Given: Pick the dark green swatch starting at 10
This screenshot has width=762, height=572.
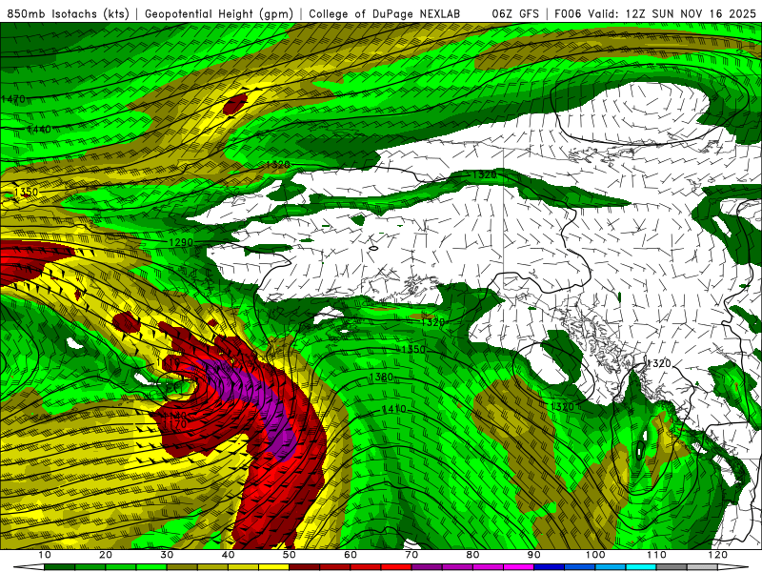Looking at the screenshot, I should (60, 567).
